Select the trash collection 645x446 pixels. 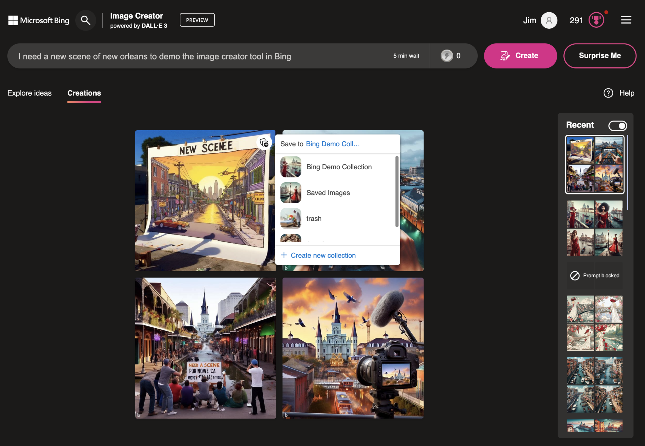pyautogui.click(x=314, y=218)
